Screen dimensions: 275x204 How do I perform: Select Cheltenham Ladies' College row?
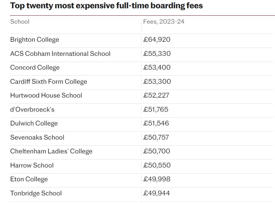coord(141,152)
